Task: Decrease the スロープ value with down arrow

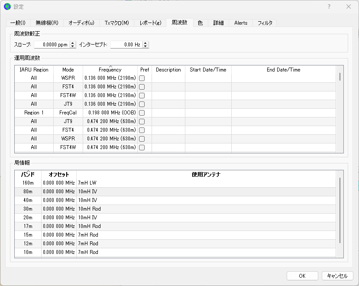Action: pyautogui.click(x=73, y=46)
